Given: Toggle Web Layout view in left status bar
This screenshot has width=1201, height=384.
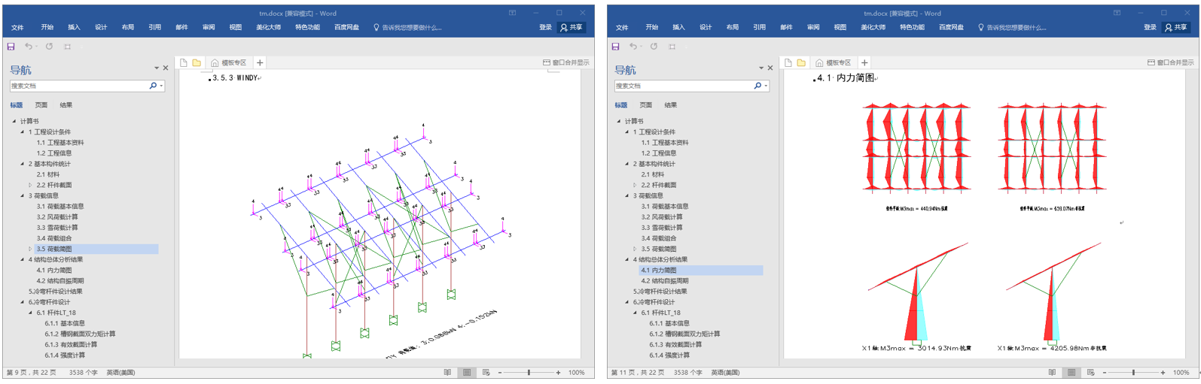Looking at the screenshot, I should tap(486, 373).
